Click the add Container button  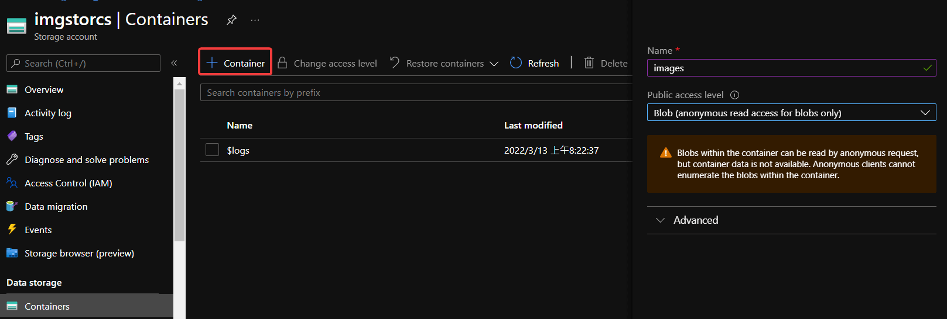(235, 63)
